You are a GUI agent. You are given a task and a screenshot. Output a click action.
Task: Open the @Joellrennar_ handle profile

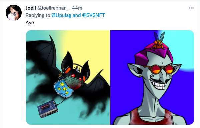pos(52,8)
